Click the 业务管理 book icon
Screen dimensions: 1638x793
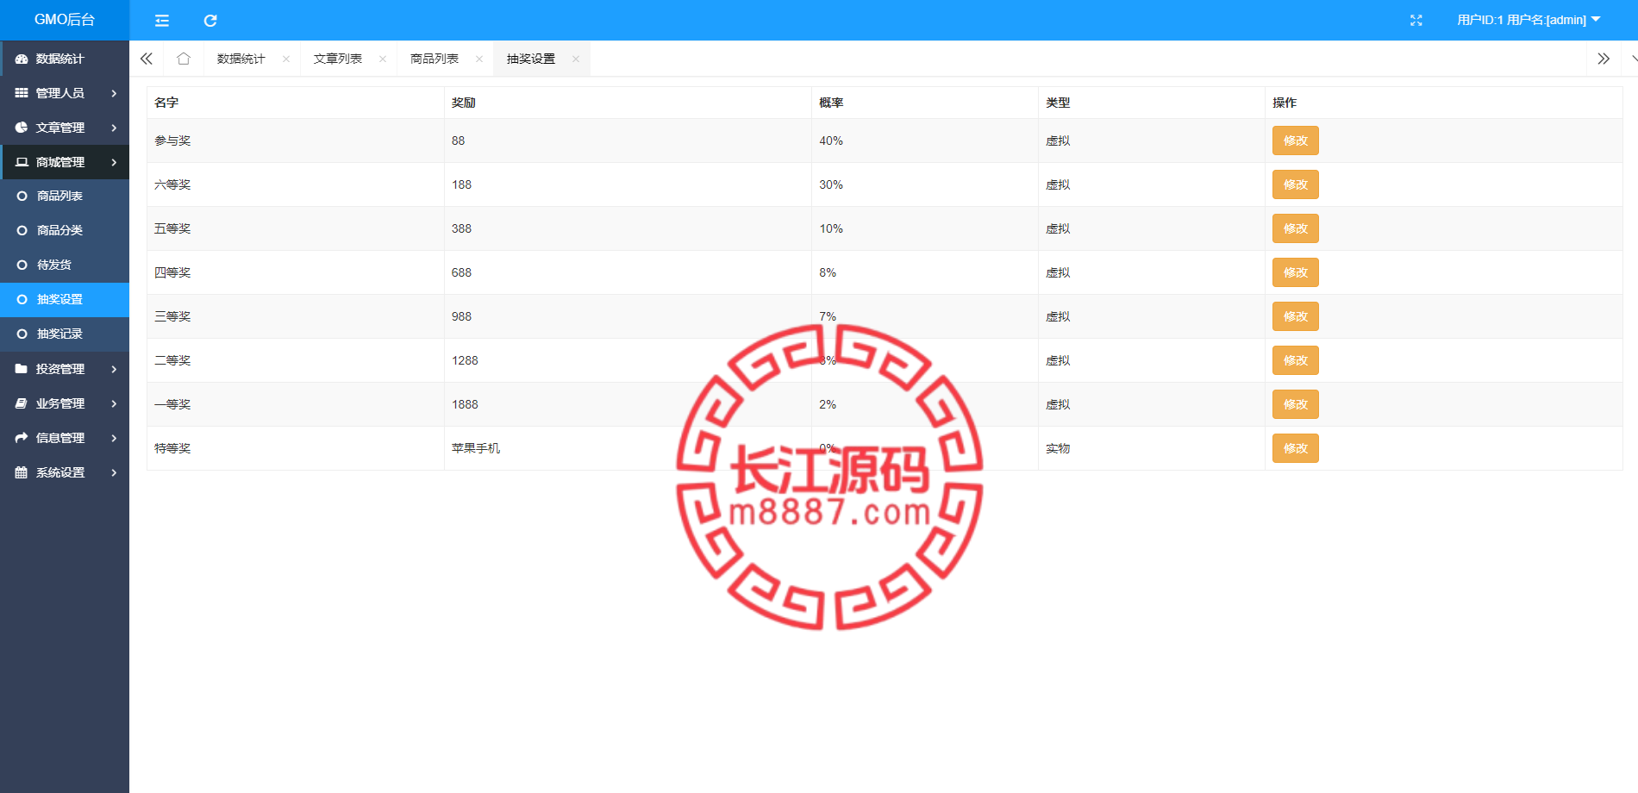click(22, 403)
